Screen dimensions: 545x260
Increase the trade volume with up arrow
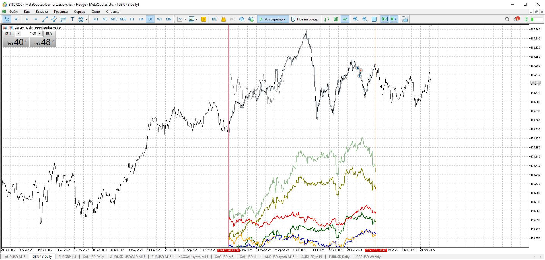(40, 33)
